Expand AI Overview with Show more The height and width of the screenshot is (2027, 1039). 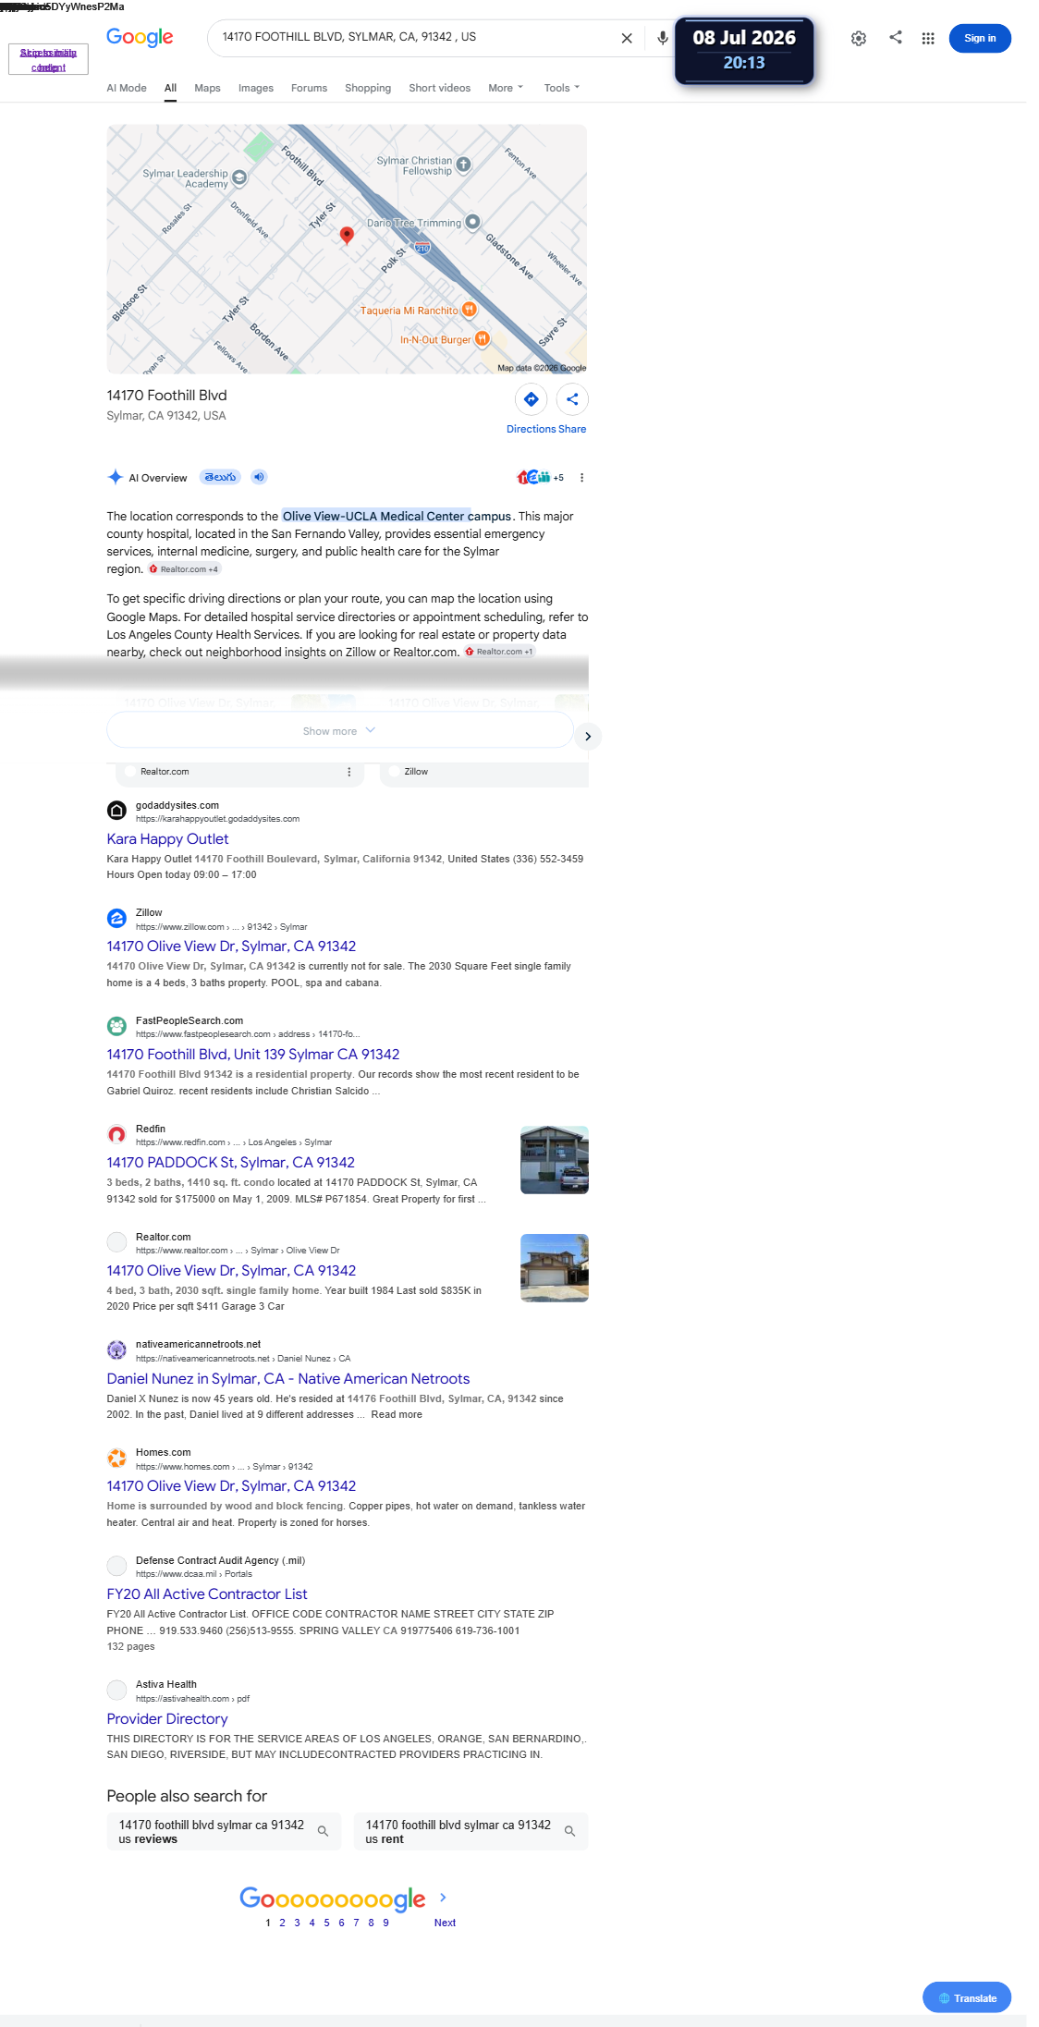pos(340,730)
